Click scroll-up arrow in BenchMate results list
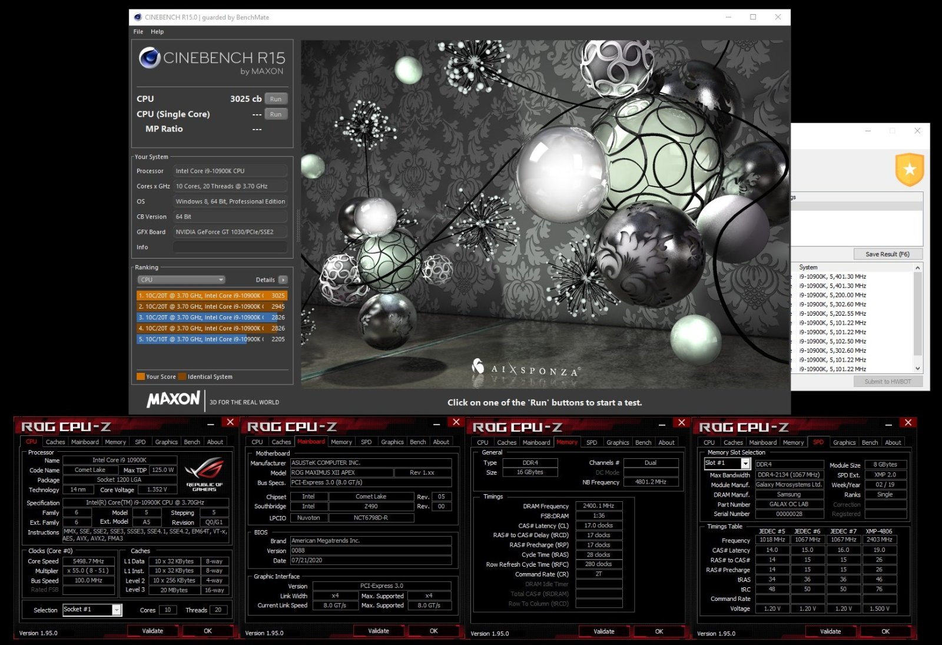Viewport: 942px width, 645px height. [917, 267]
